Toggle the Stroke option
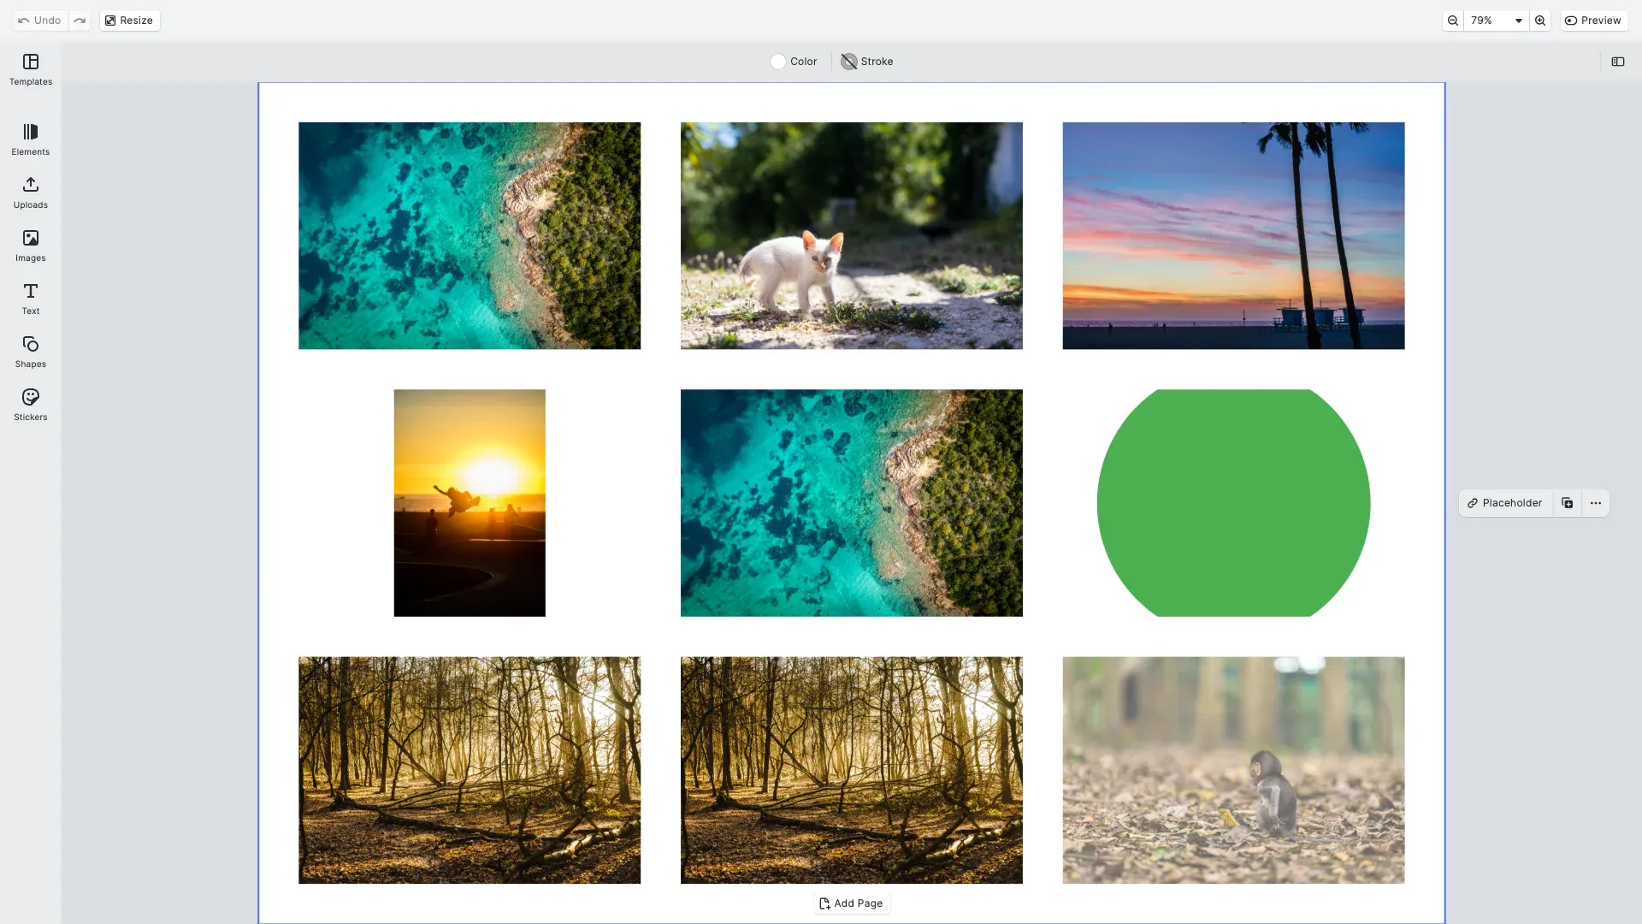Viewport: 1642px width, 924px height. [866, 62]
